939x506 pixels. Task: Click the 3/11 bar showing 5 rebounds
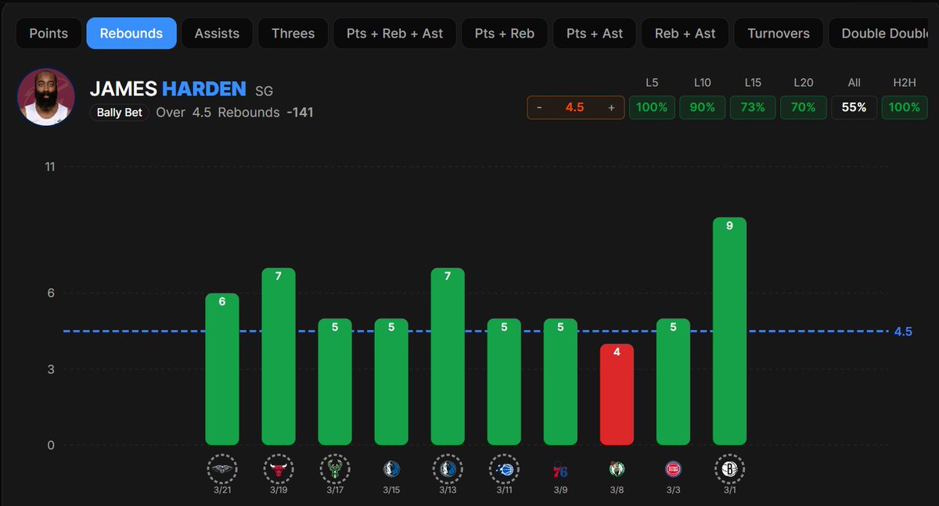pos(504,382)
